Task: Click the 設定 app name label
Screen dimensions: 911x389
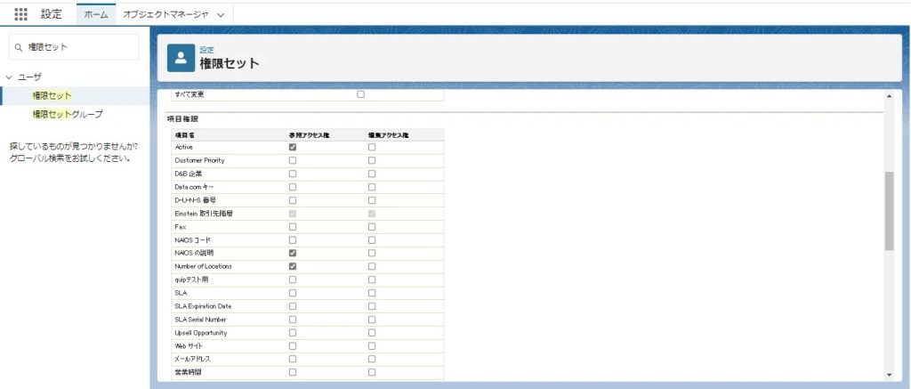Action: click(x=51, y=15)
